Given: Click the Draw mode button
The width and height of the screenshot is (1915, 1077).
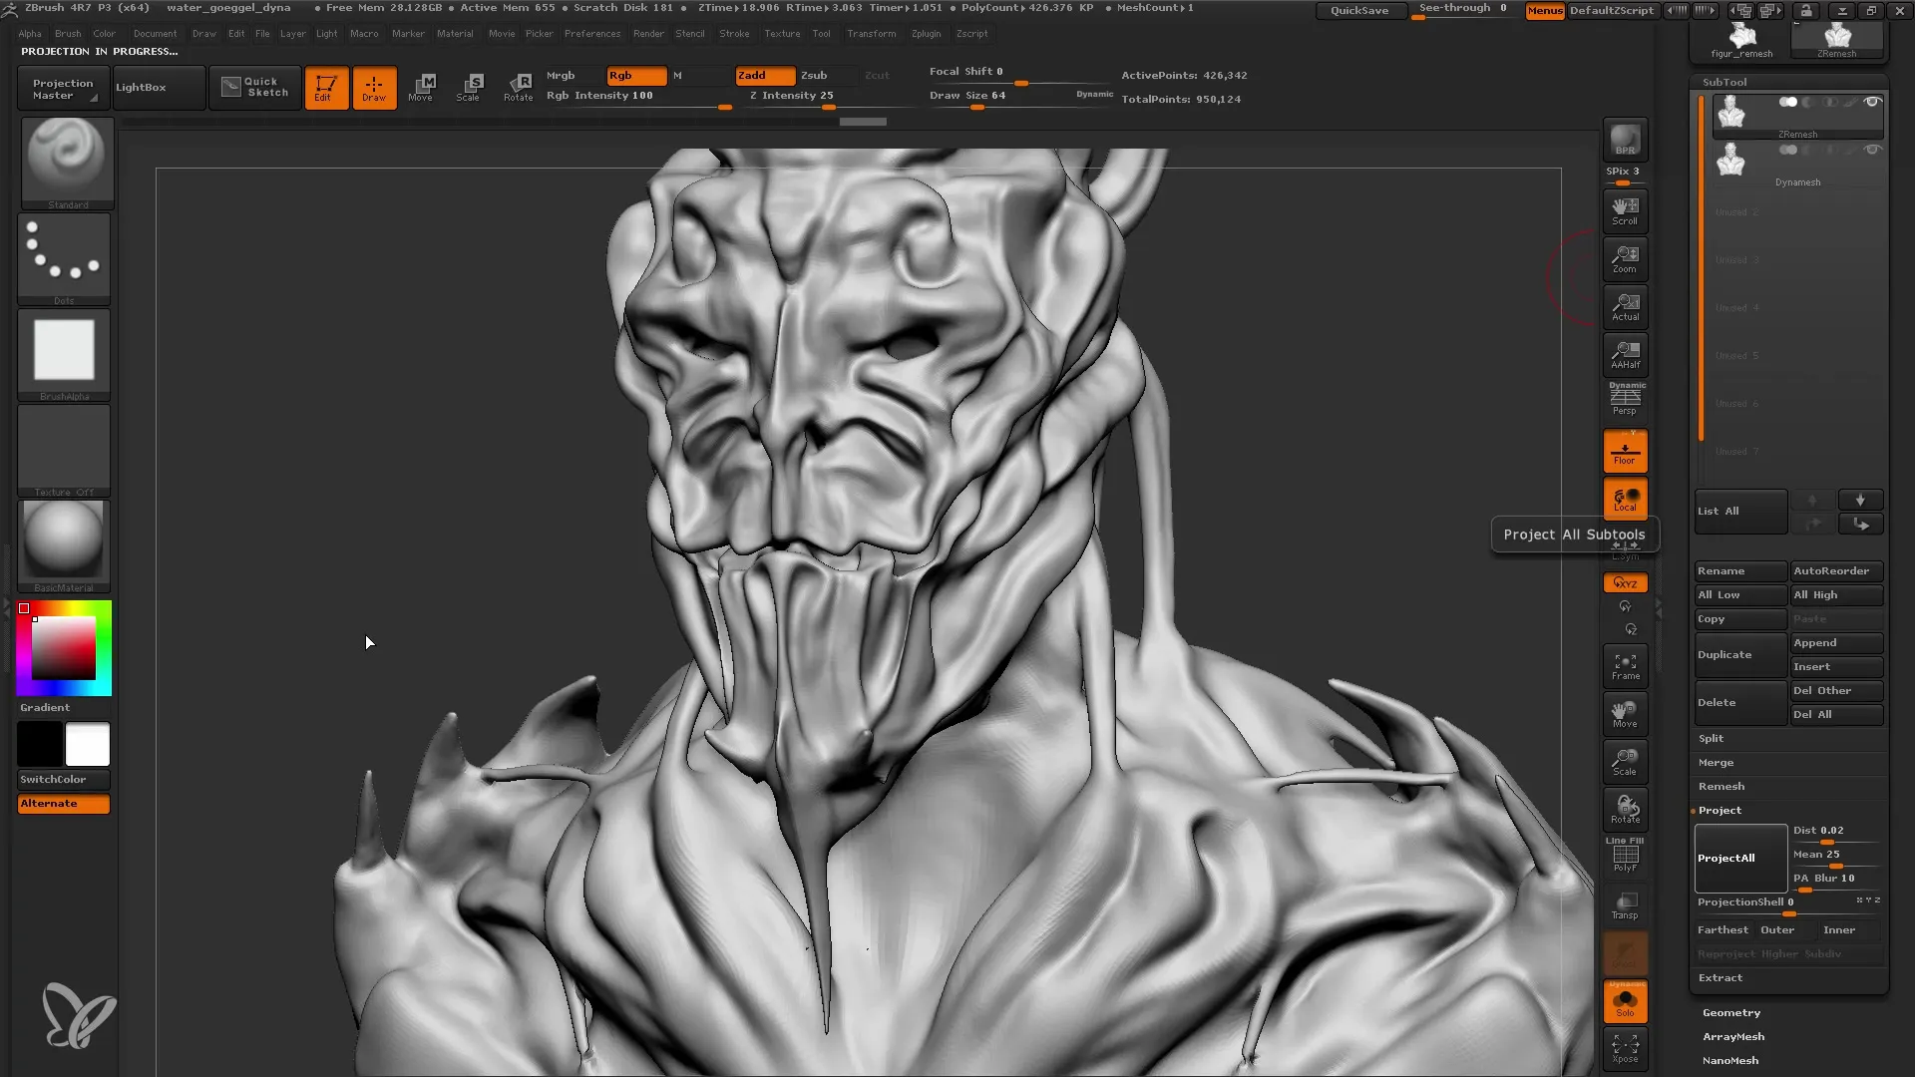Looking at the screenshot, I should 374,88.
